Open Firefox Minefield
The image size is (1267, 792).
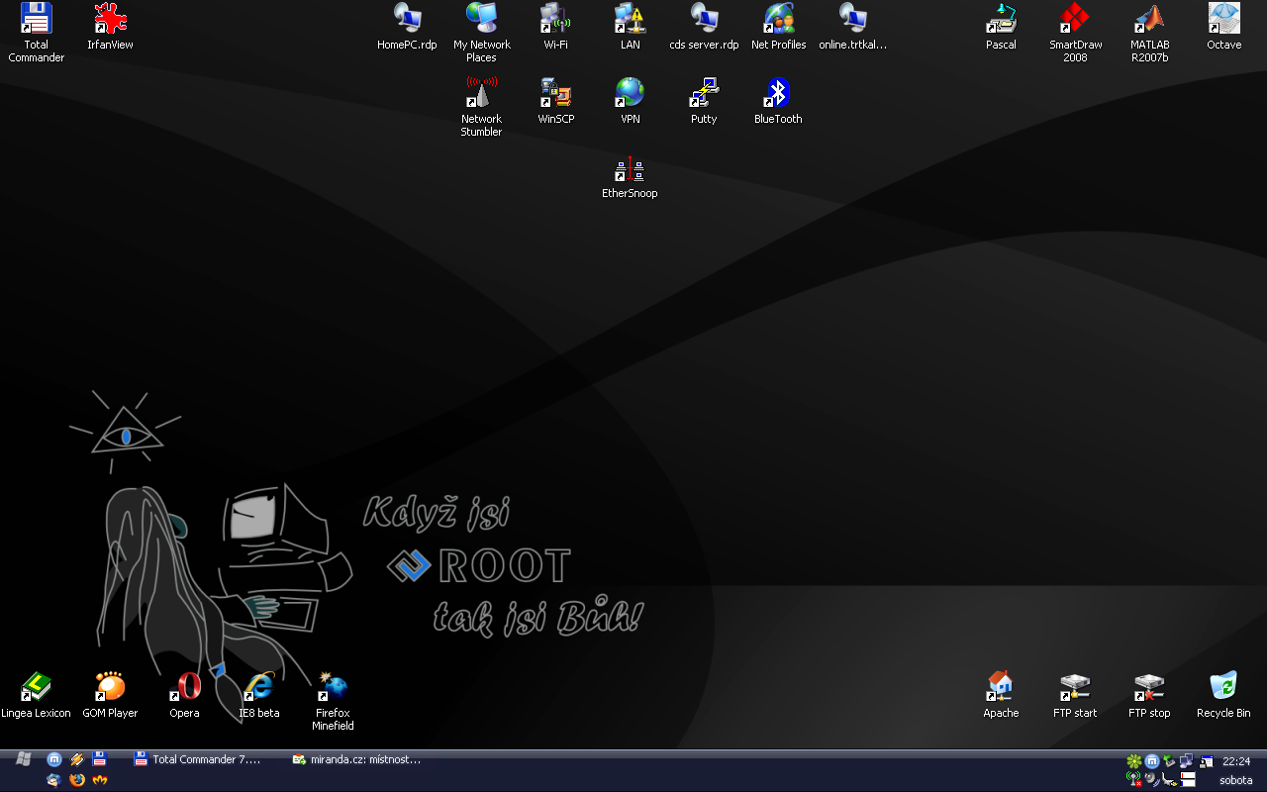tap(333, 700)
